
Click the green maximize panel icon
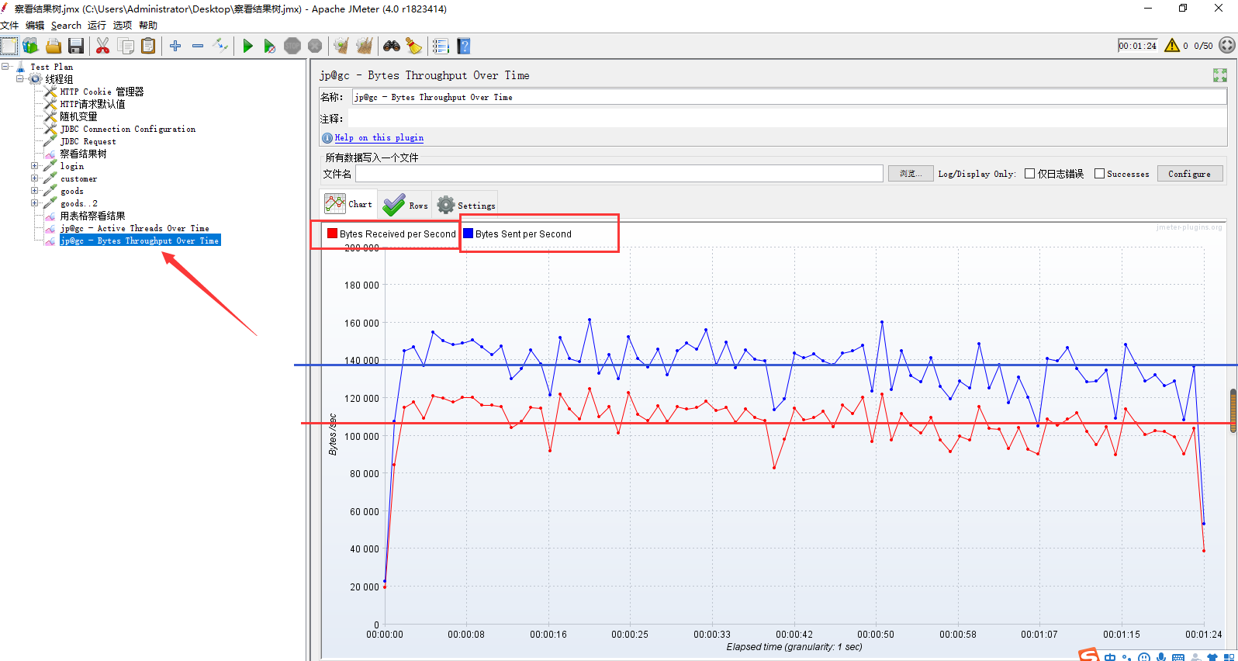pos(1220,75)
